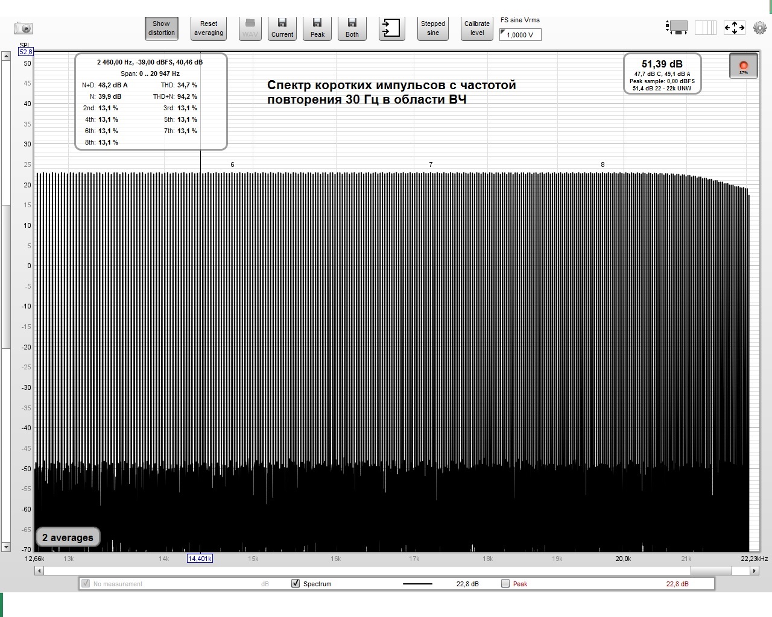This screenshot has height=617, width=772.
Task: Click the THD 34,7 % value
Action: 187,85
